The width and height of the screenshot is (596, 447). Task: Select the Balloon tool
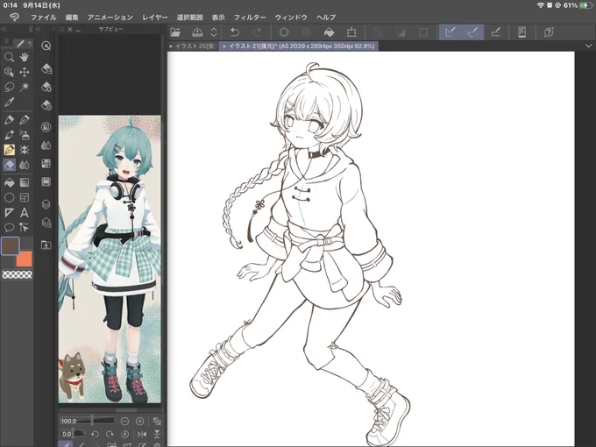(9, 228)
